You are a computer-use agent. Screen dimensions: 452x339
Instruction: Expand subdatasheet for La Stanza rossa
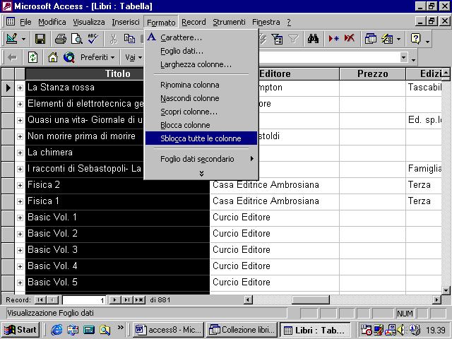pyautogui.click(x=20, y=88)
